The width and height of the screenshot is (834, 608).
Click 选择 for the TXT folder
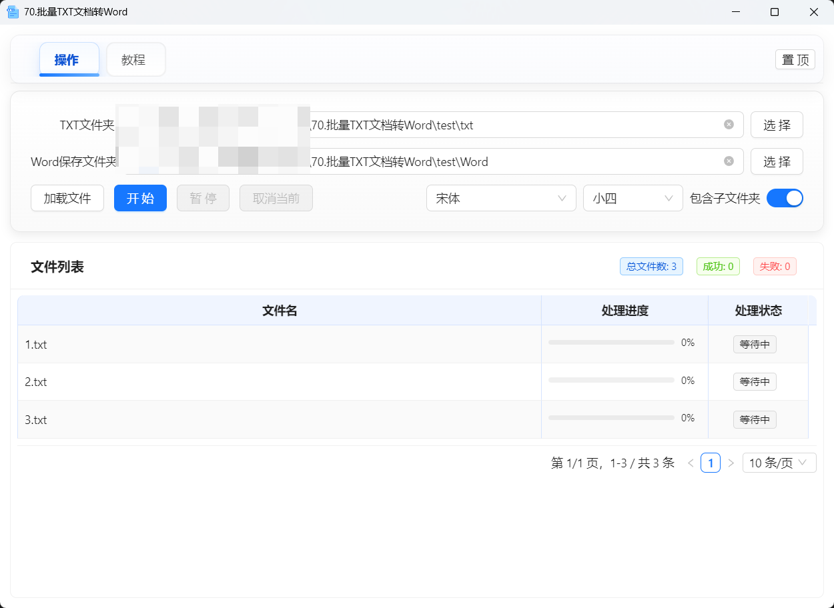(x=777, y=125)
